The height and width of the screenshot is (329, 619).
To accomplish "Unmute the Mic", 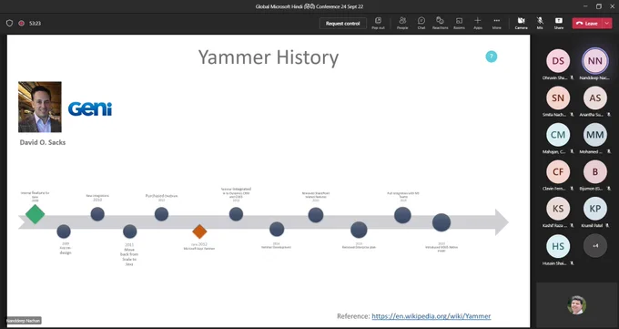I will pos(540,24).
